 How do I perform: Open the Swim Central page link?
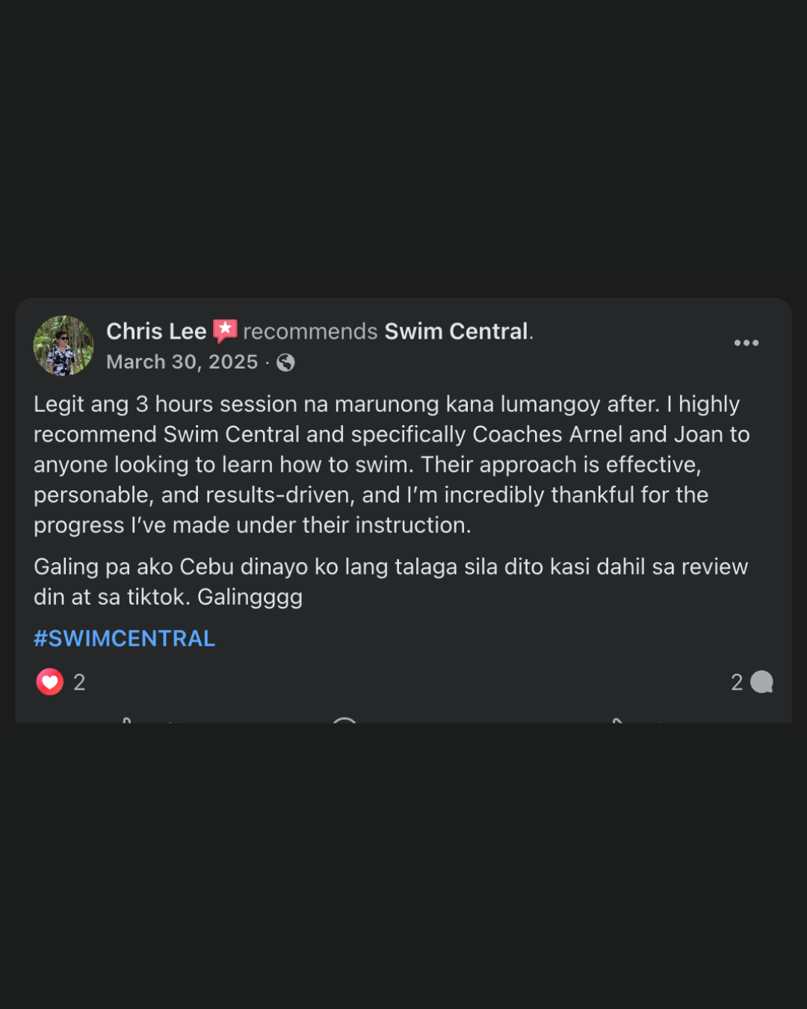pos(457,331)
